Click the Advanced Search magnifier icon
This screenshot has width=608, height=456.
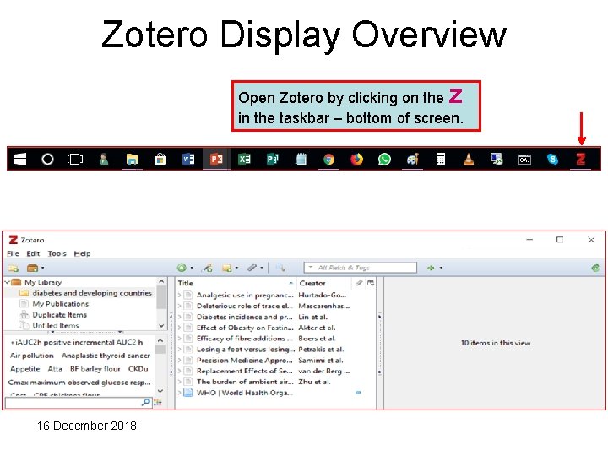pyautogui.click(x=280, y=268)
